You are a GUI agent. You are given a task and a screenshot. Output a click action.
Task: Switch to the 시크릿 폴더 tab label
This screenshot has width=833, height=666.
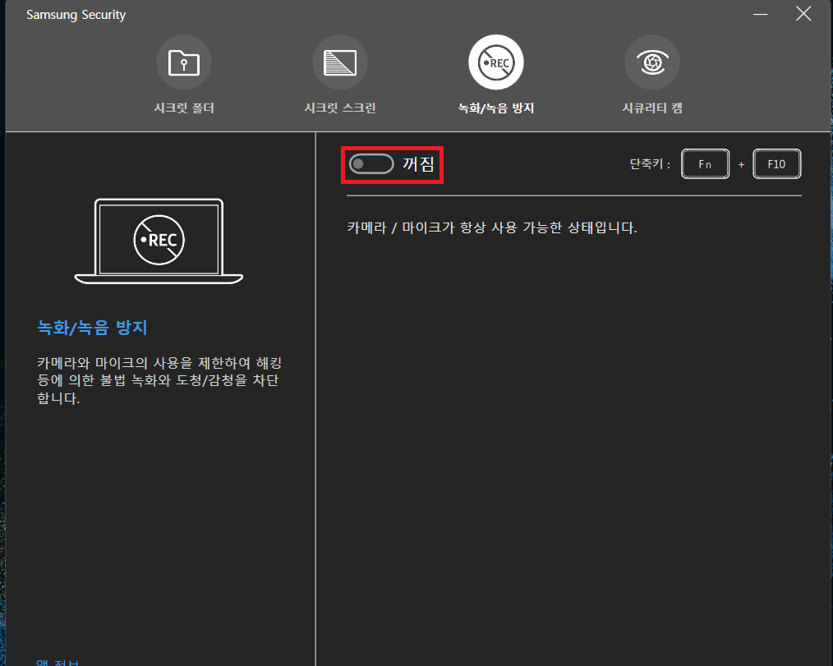point(184,108)
